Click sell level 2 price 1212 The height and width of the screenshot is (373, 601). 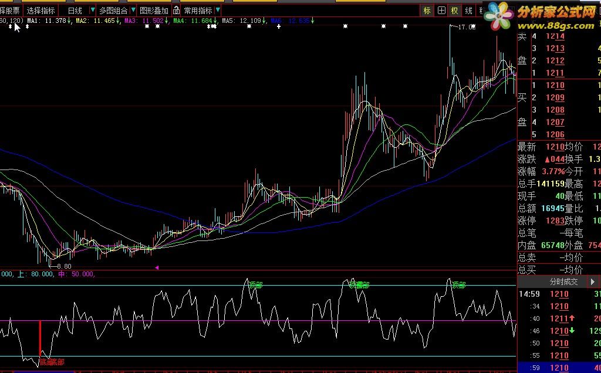(x=555, y=61)
